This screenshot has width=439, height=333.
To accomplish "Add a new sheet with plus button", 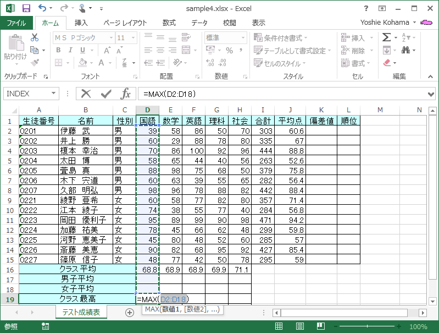I will [x=129, y=313].
